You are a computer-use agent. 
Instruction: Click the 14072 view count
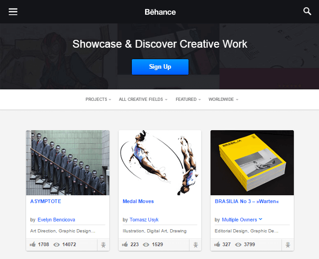[69, 244]
